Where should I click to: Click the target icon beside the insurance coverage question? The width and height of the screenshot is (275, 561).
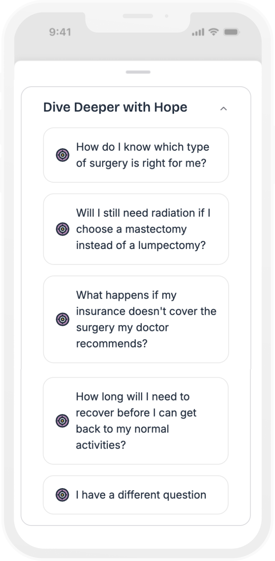(x=63, y=319)
